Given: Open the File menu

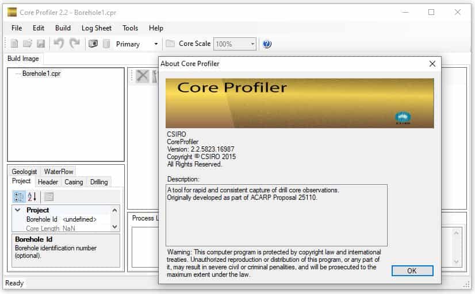Looking at the screenshot, I should click(17, 28).
